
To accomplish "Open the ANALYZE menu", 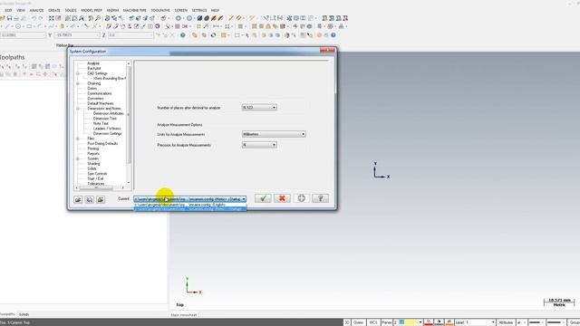I will click(36, 10).
